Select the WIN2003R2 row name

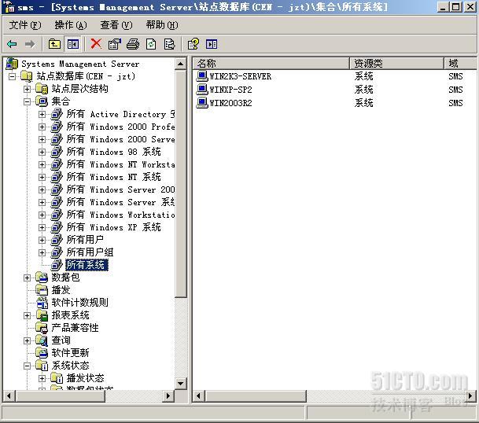tap(231, 103)
